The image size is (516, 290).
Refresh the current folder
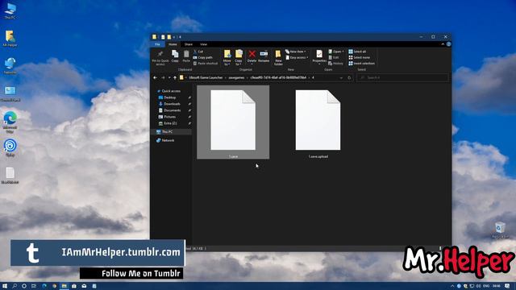coord(349,77)
